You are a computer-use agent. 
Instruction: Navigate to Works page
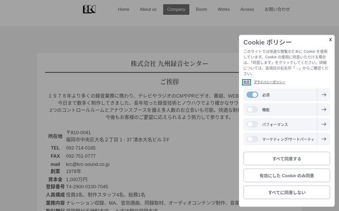[x=224, y=9]
